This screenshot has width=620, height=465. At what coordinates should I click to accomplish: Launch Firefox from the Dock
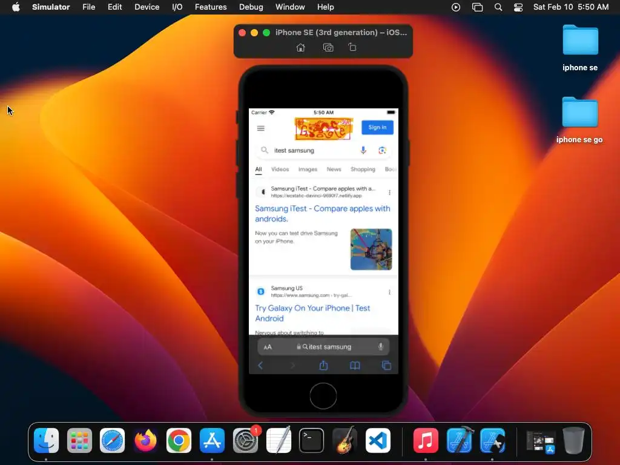coord(145,440)
